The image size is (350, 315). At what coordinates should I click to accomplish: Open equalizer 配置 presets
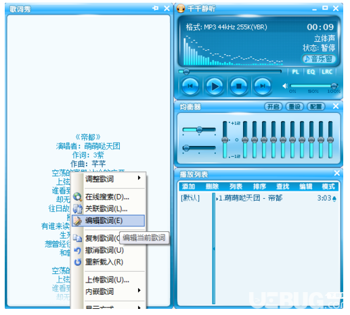tap(315, 107)
